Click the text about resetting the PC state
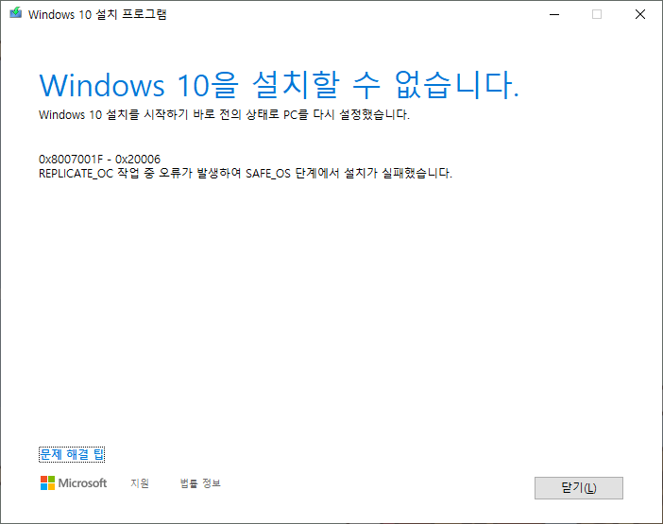The height and width of the screenshot is (524, 663). (x=224, y=114)
